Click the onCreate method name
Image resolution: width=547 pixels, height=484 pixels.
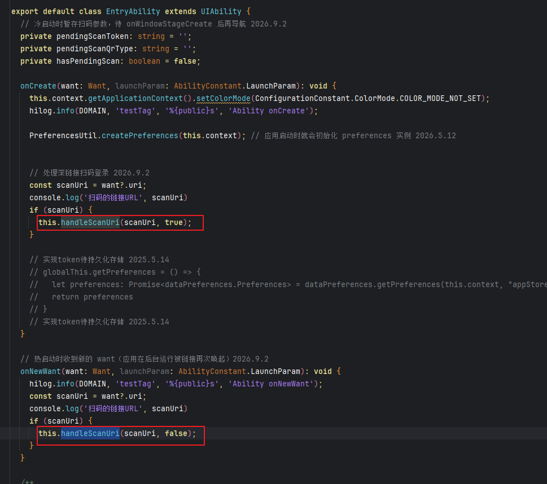pos(38,86)
